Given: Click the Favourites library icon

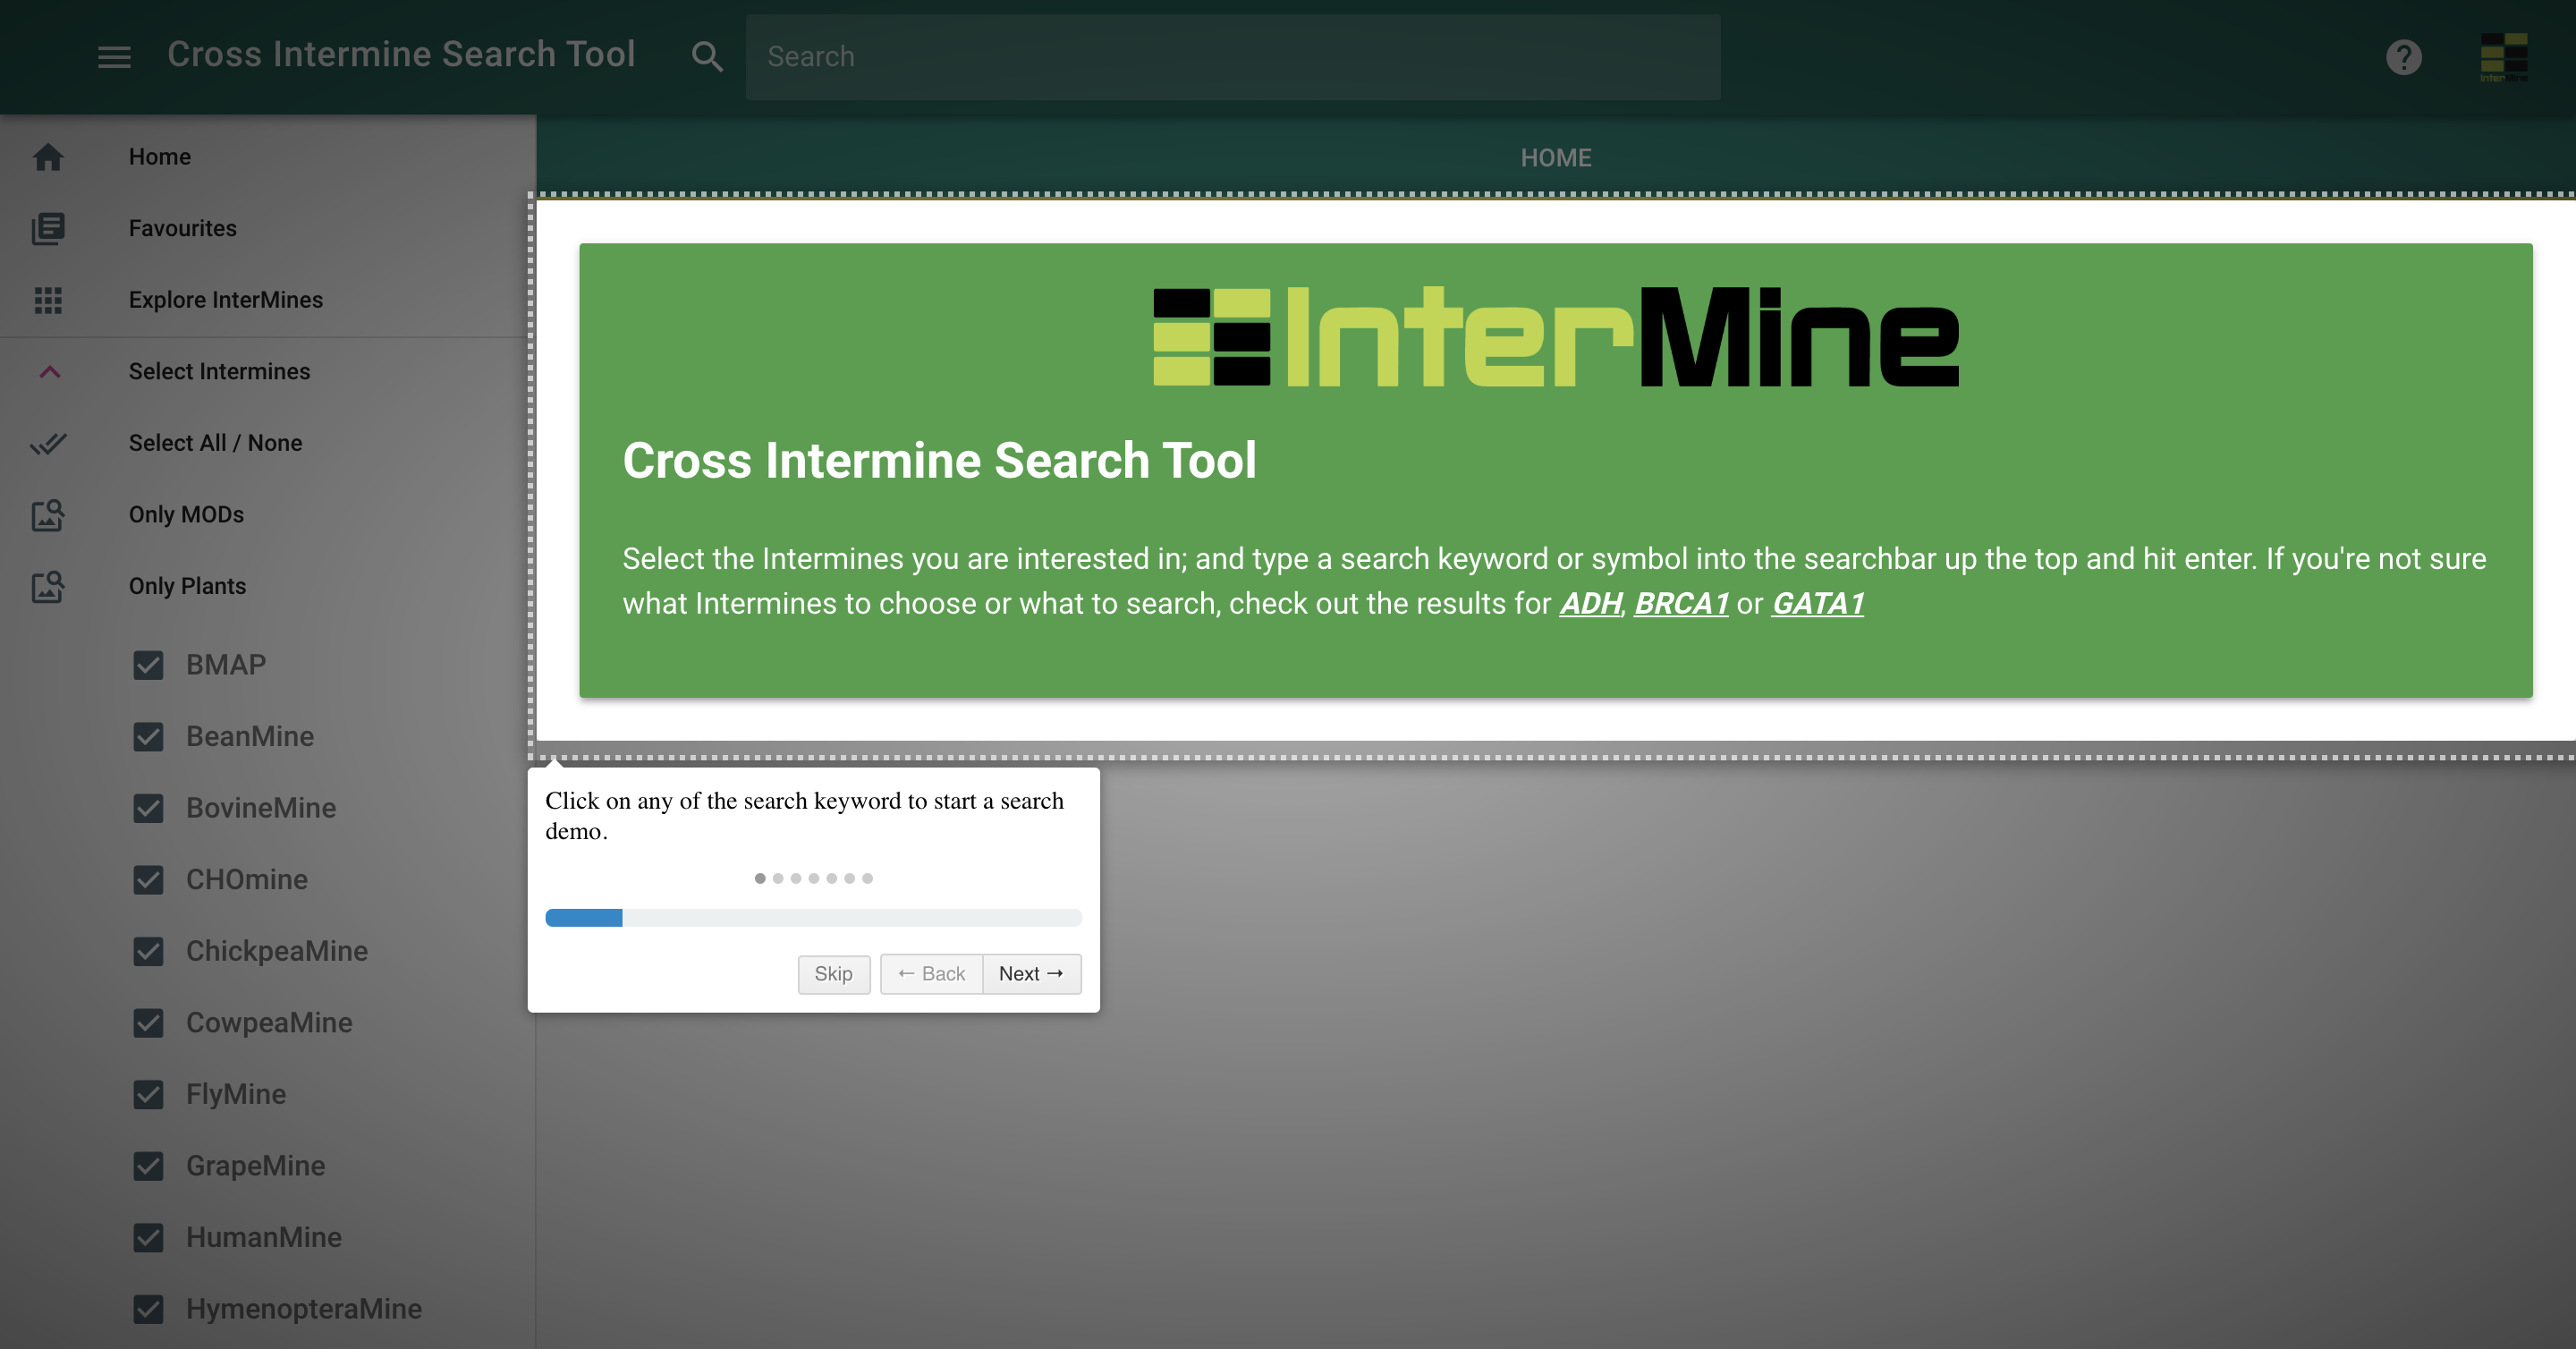Looking at the screenshot, I should tap(48, 228).
